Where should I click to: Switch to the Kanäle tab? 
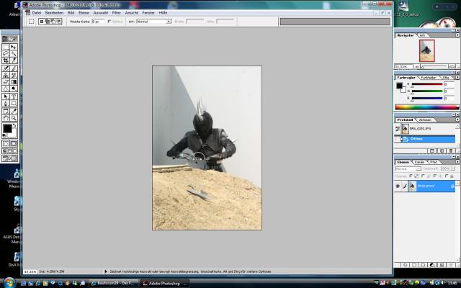[419, 162]
